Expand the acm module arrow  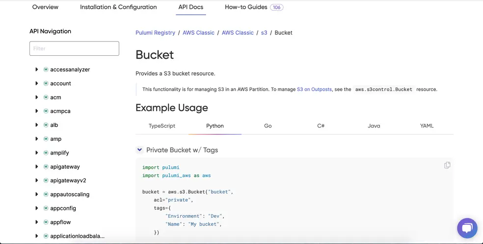[x=37, y=97]
